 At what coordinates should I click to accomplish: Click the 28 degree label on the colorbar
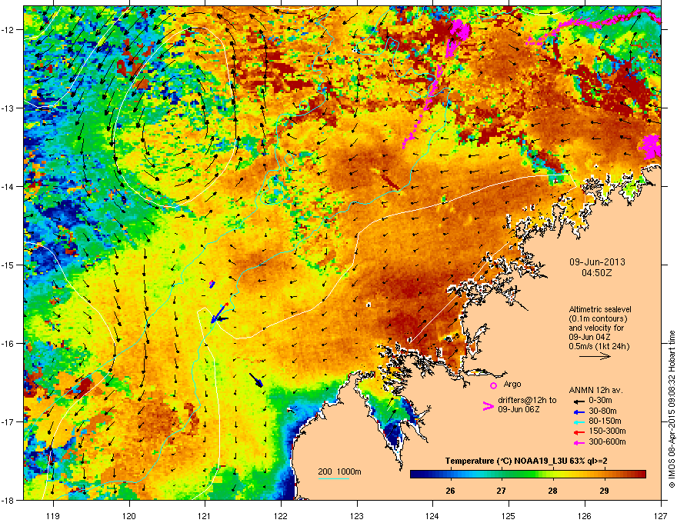point(552,491)
